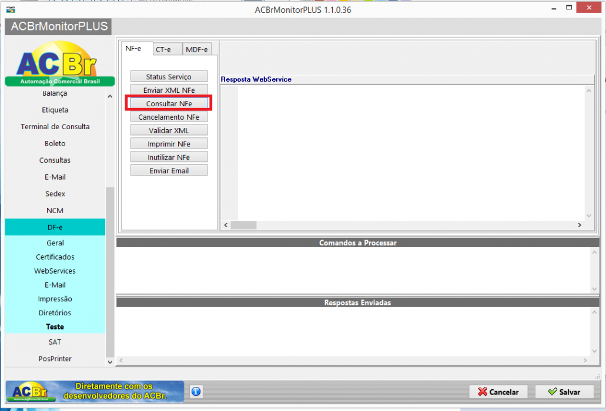Select Balança in the sidebar
Image resolution: width=606 pixels, height=411 pixels.
click(55, 93)
